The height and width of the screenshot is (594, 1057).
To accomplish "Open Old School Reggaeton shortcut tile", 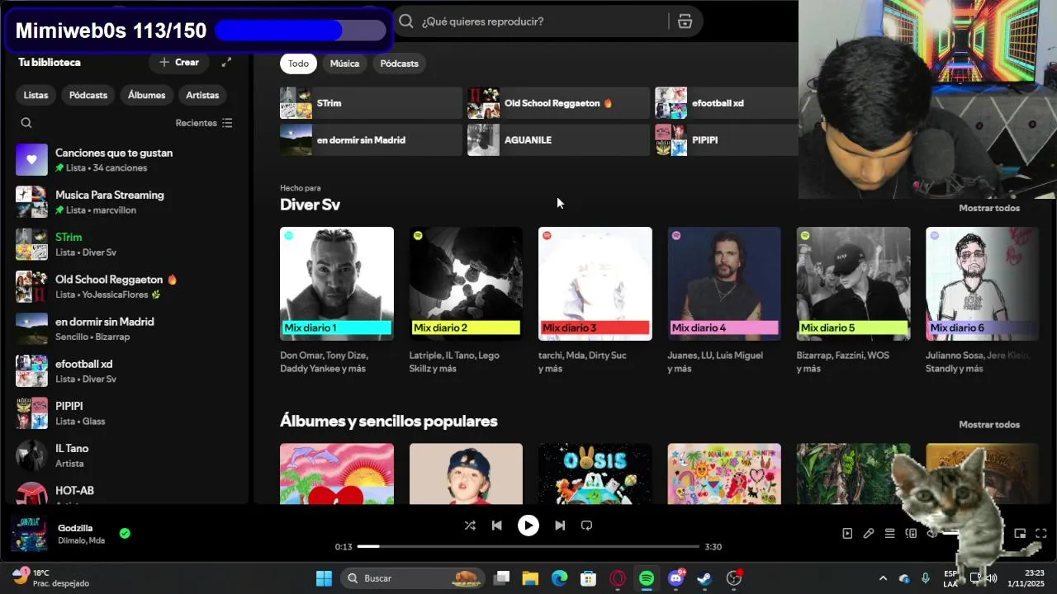I will click(558, 103).
